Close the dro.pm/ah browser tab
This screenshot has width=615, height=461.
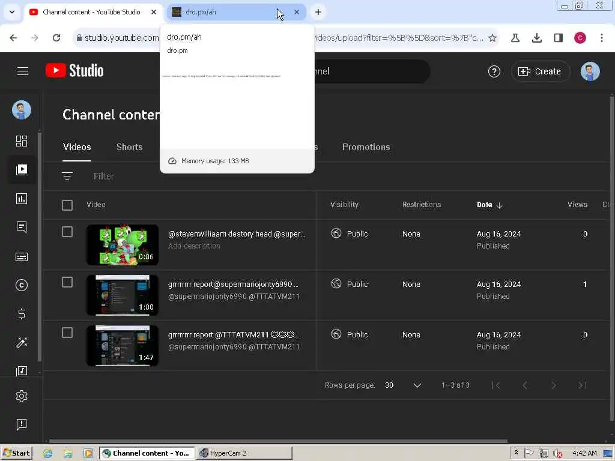pos(297,12)
